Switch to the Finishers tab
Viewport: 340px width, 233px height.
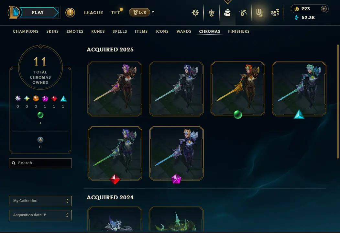239,31
